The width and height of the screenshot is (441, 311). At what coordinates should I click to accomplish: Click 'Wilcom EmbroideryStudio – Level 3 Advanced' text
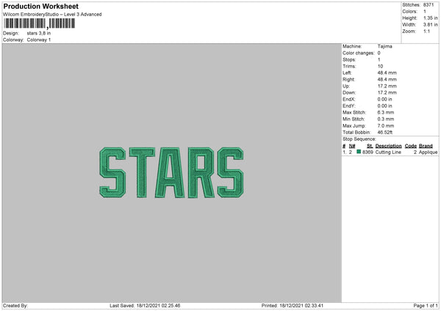click(52, 15)
